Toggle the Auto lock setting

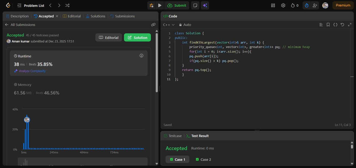pyautogui.click(x=185, y=25)
